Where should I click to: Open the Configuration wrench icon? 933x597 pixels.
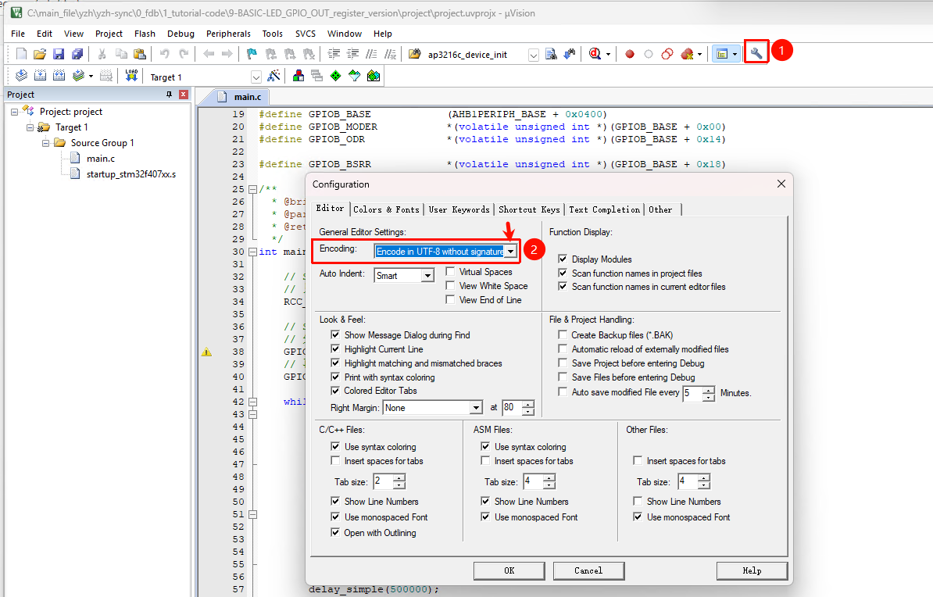point(756,54)
